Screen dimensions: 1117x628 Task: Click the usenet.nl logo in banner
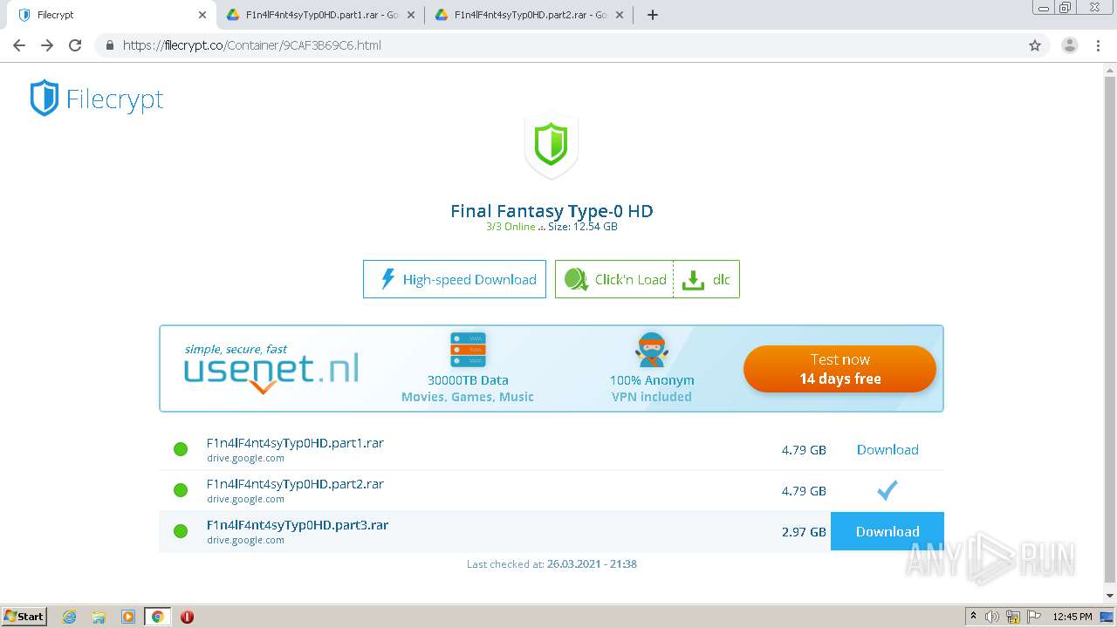tap(271, 368)
